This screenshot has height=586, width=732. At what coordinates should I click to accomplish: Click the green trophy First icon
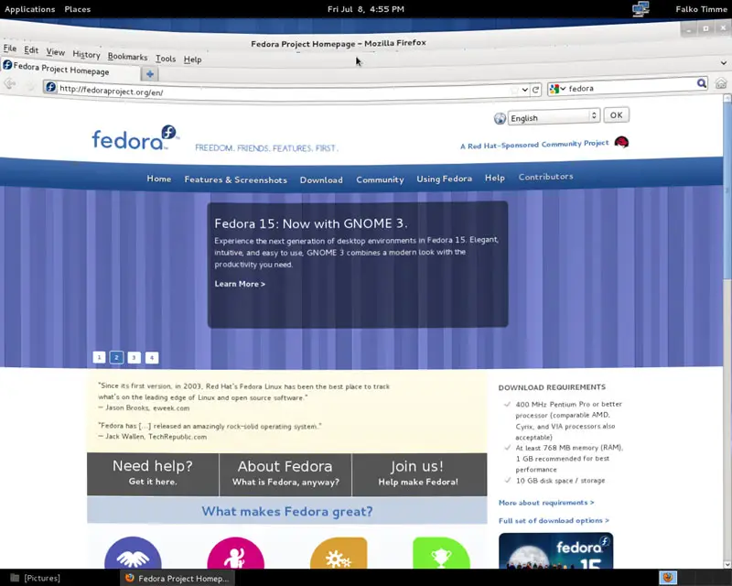pos(441,554)
